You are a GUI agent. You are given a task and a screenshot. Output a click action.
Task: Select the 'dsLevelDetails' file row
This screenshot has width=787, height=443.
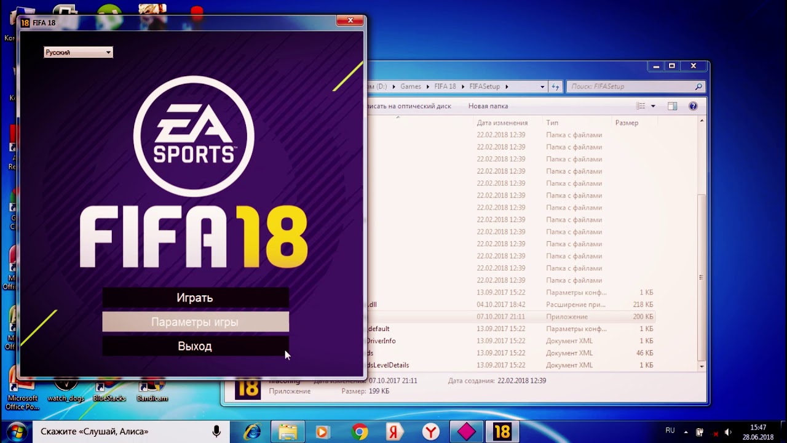(x=511, y=365)
